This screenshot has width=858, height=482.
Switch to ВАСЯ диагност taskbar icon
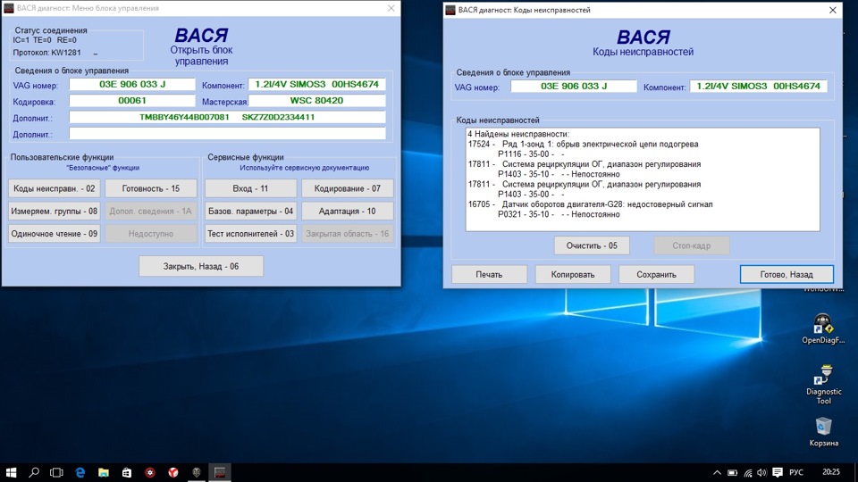[220, 473]
